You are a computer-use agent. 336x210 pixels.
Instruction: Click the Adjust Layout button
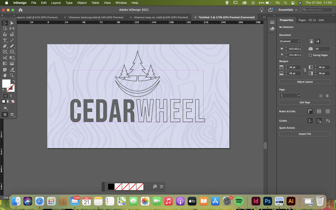tap(305, 81)
